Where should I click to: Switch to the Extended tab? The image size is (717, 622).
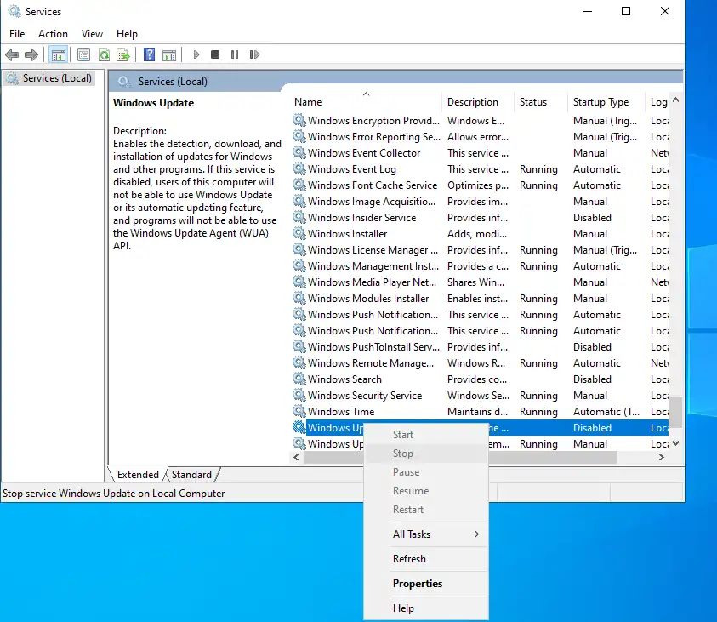pyautogui.click(x=138, y=475)
